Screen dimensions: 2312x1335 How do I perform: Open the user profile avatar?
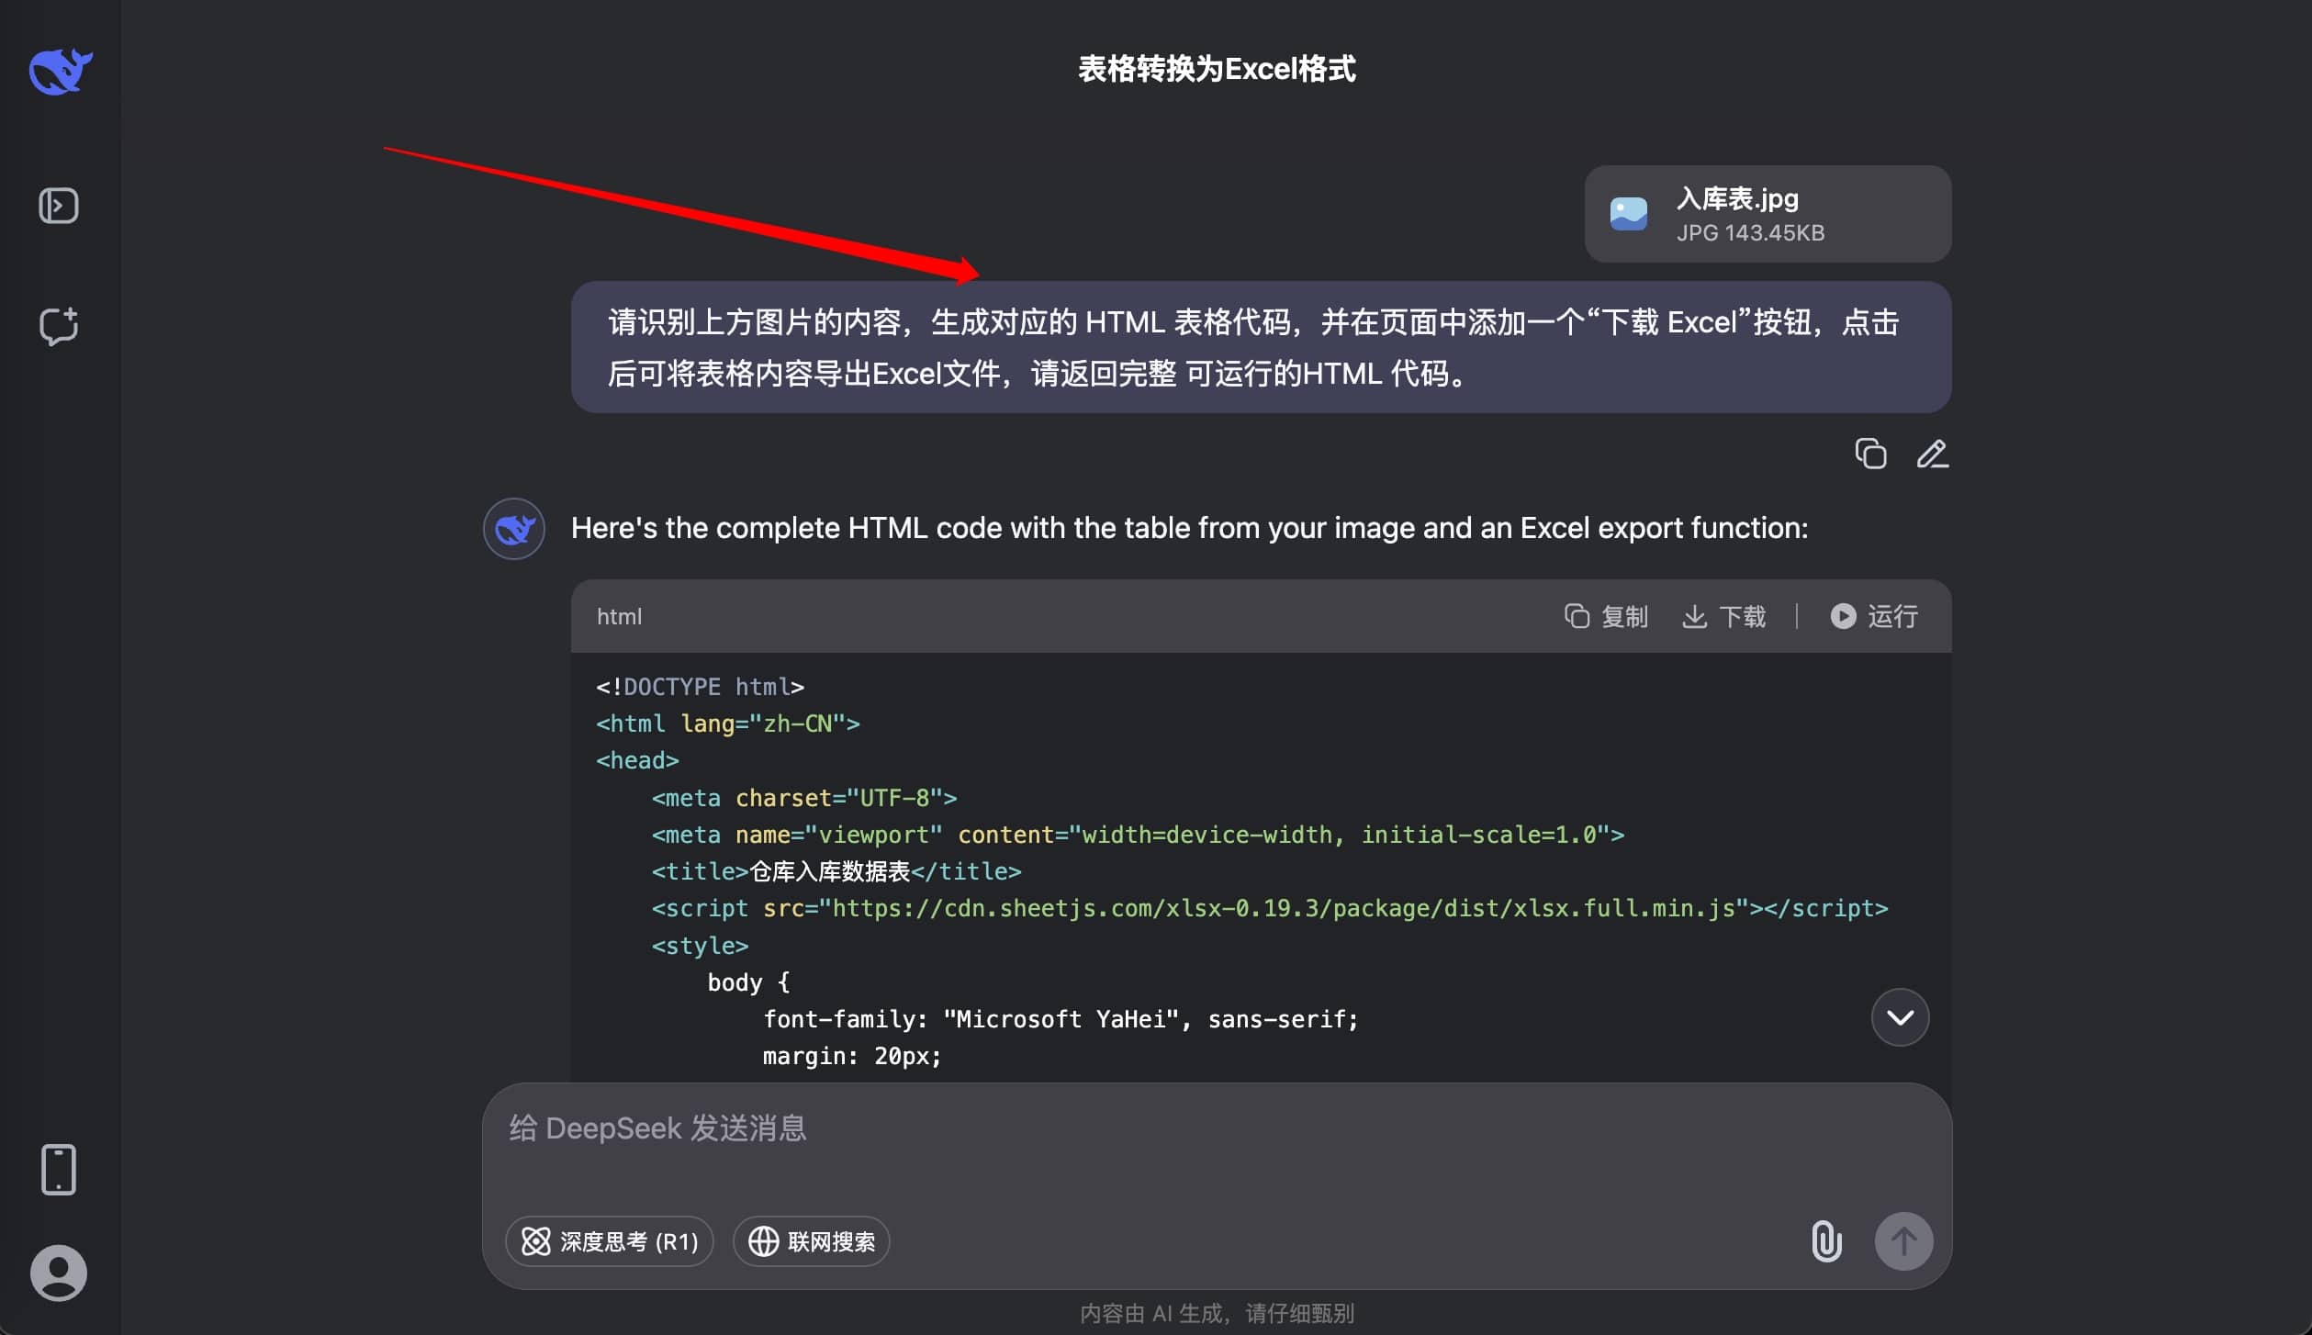[59, 1273]
